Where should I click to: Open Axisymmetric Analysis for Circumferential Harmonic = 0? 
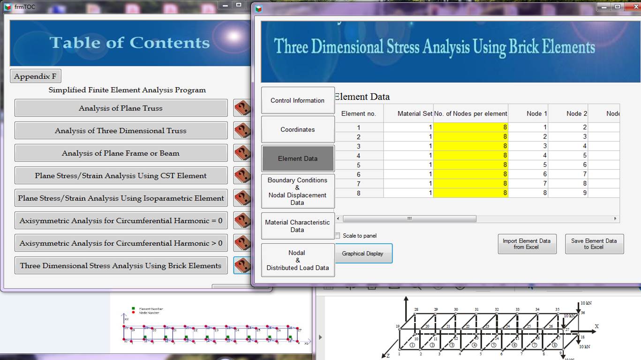pyautogui.click(x=121, y=221)
